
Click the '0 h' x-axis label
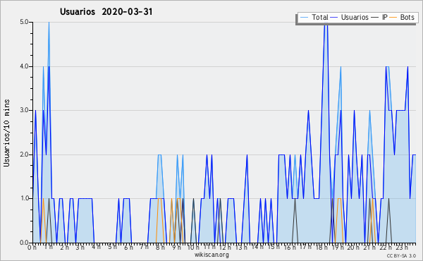32,247
